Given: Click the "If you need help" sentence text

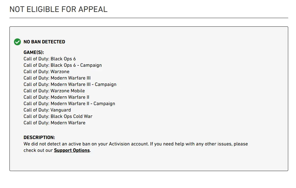Looking at the screenshot, I should (195, 144).
